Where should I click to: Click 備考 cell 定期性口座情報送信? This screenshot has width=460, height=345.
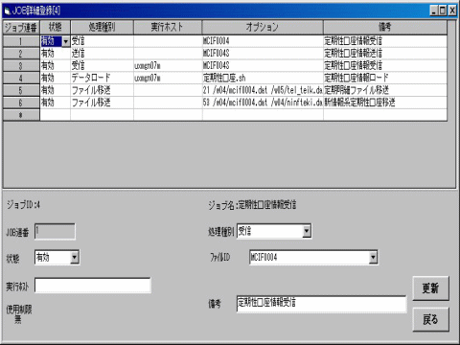click(x=385, y=54)
